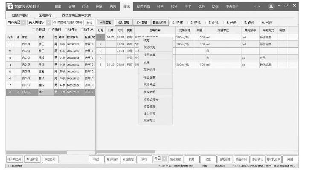Image resolution: width=311 pixels, height=170 pixels.
Task: Click the 刷新 refresh button
Action: [x=89, y=23]
